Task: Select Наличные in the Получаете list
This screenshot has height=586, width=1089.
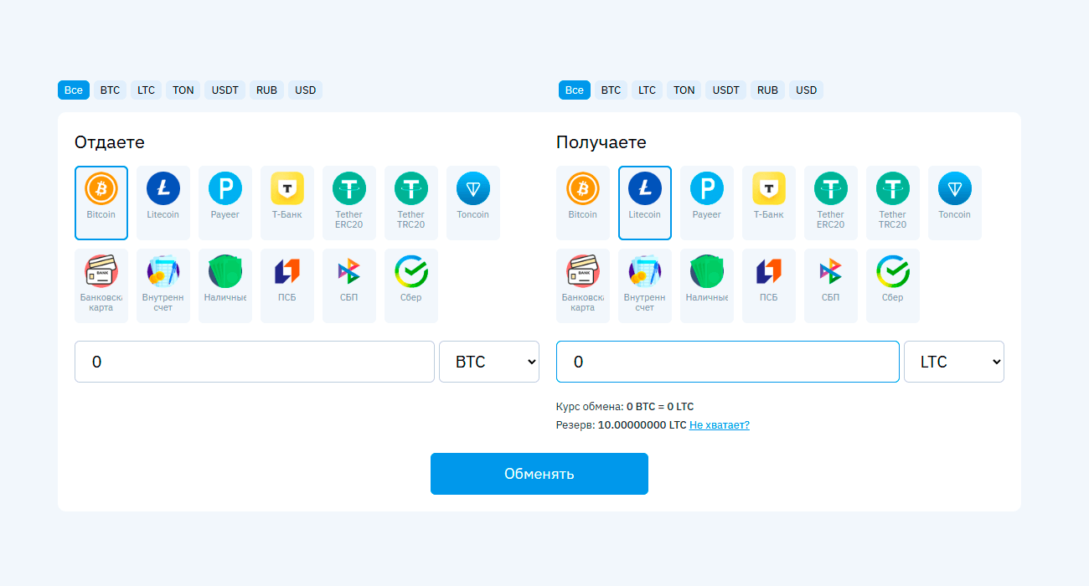Action: tap(707, 286)
